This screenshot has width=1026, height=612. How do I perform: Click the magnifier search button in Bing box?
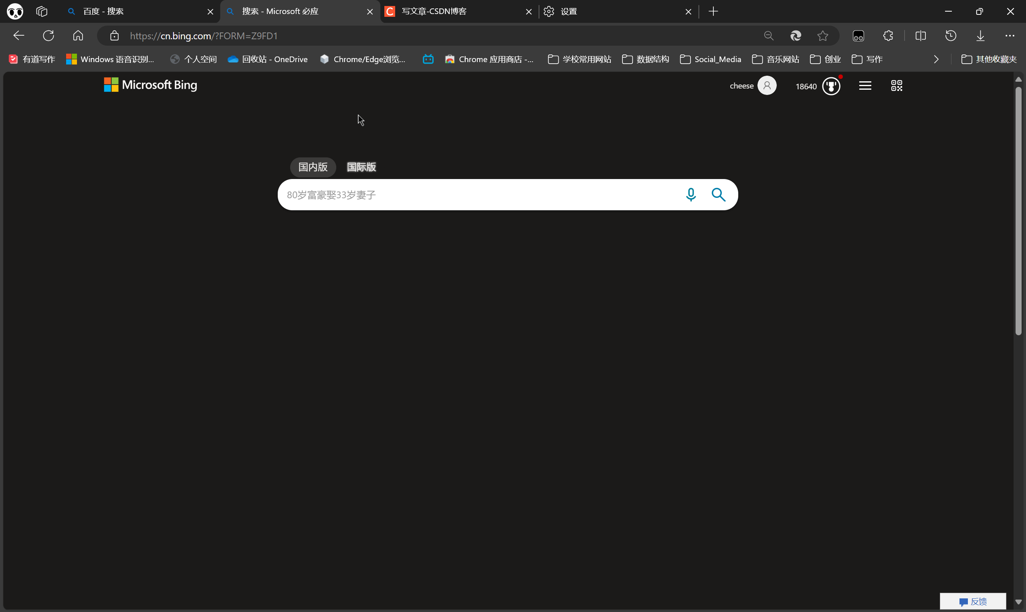click(718, 195)
